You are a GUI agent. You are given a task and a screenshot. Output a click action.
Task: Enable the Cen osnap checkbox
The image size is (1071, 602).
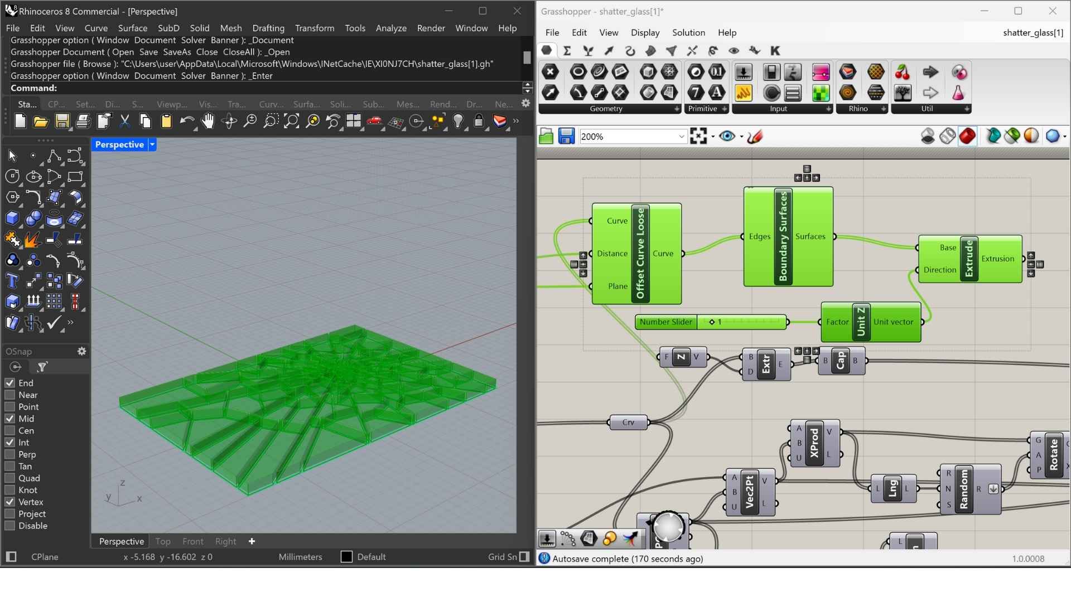tap(9, 430)
